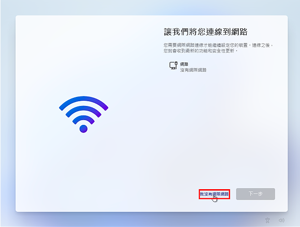The image size is (300, 227).
Task: Click the 讓我們將您連線到網路 heading
Action: click(x=206, y=32)
